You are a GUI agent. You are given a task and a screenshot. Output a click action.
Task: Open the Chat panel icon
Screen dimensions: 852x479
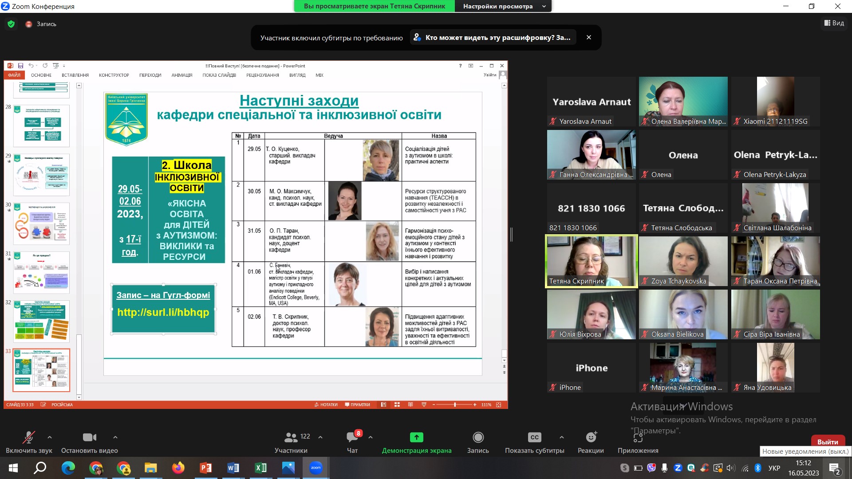[x=352, y=437]
